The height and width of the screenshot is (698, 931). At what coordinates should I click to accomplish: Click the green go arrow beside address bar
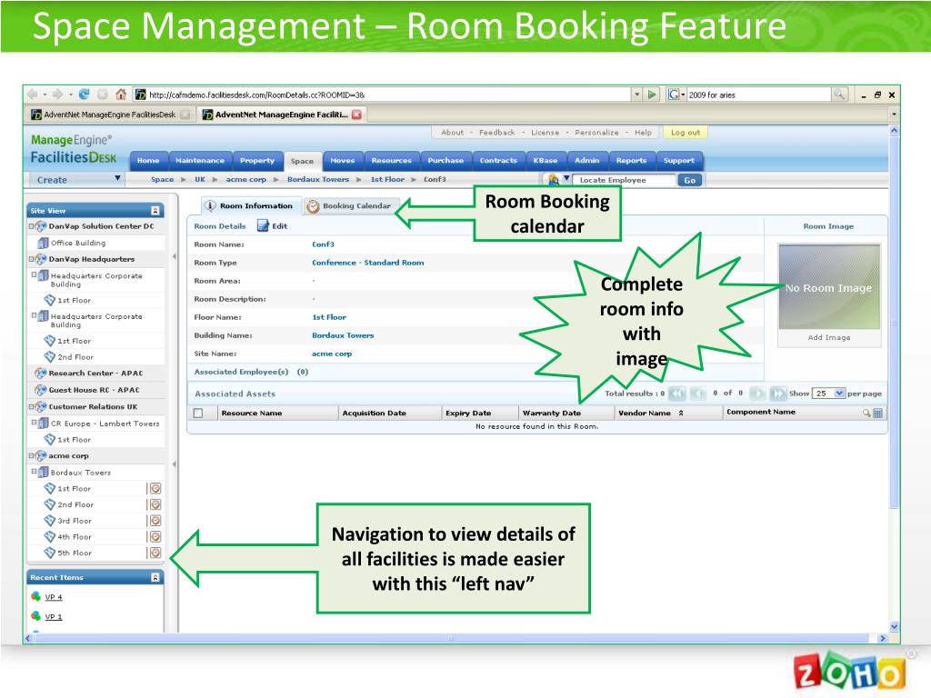click(x=653, y=95)
